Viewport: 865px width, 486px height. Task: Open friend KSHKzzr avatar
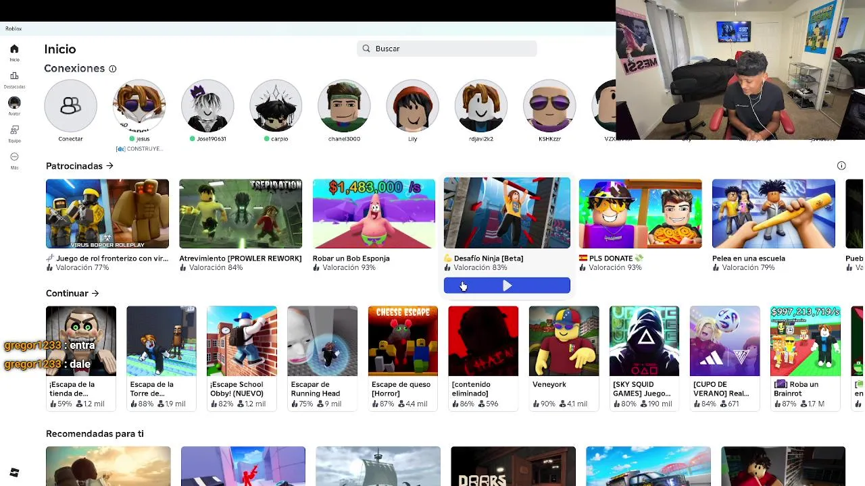(x=549, y=106)
